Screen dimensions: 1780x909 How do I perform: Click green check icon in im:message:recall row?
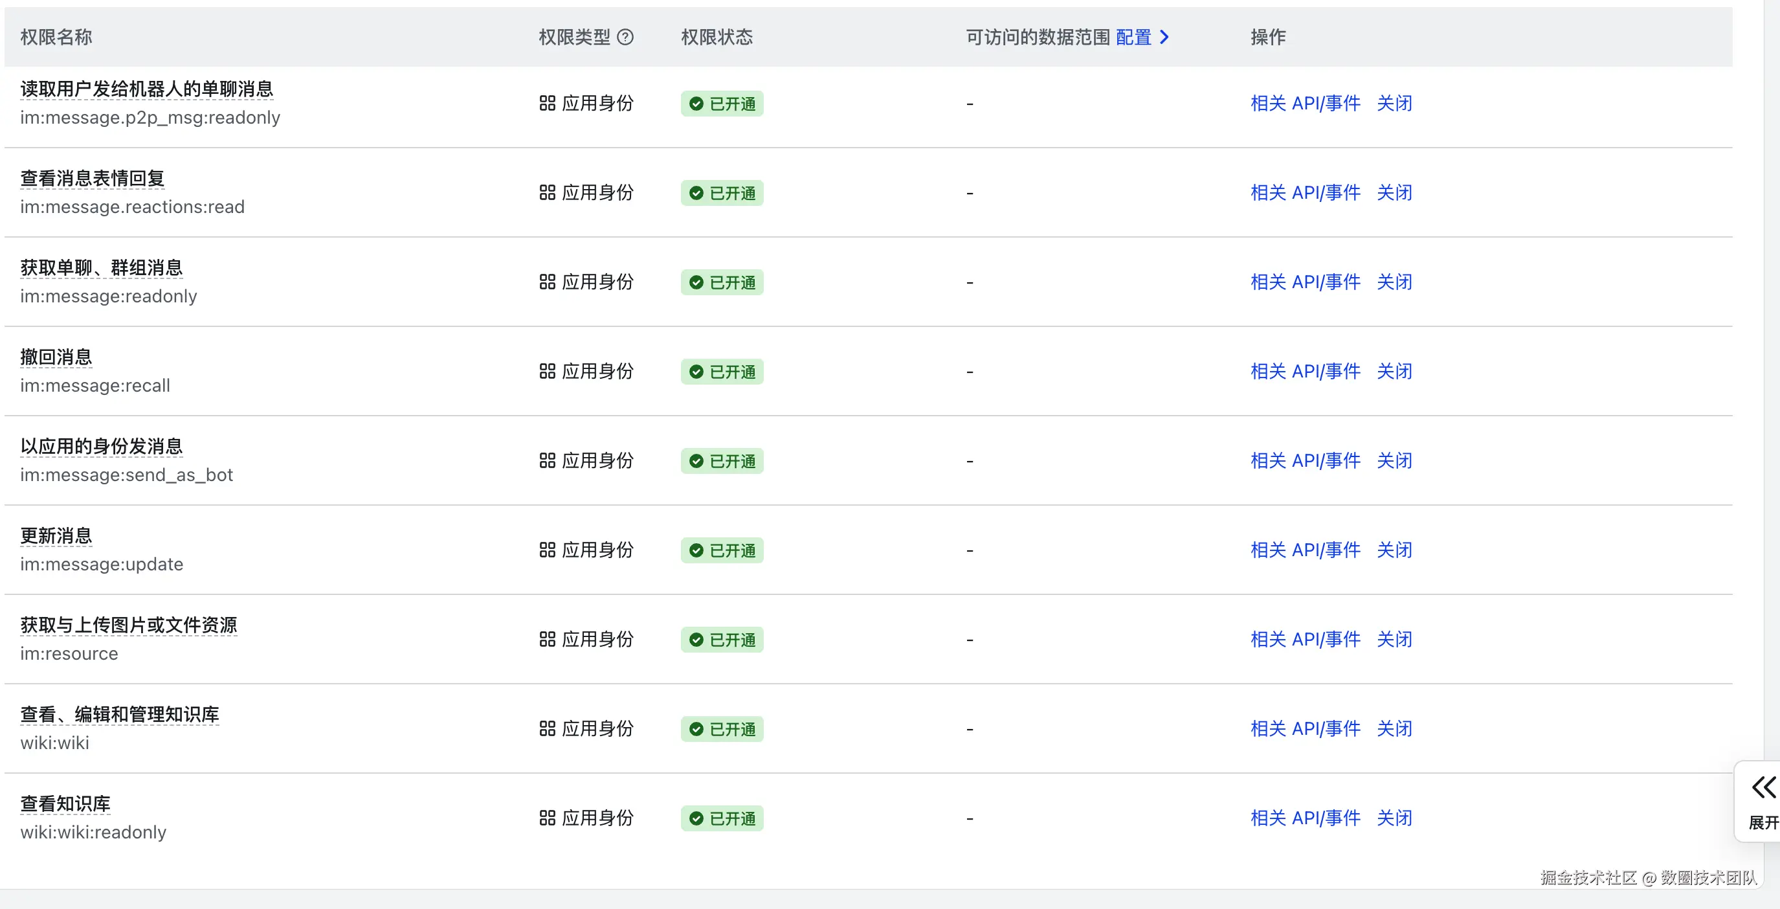(x=696, y=372)
